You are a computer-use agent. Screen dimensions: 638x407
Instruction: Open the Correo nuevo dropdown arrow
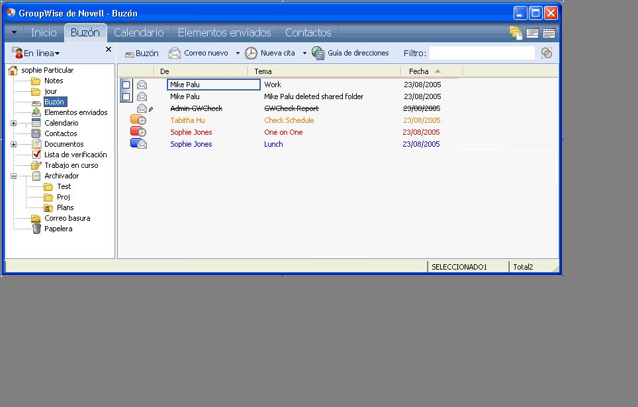click(x=238, y=54)
